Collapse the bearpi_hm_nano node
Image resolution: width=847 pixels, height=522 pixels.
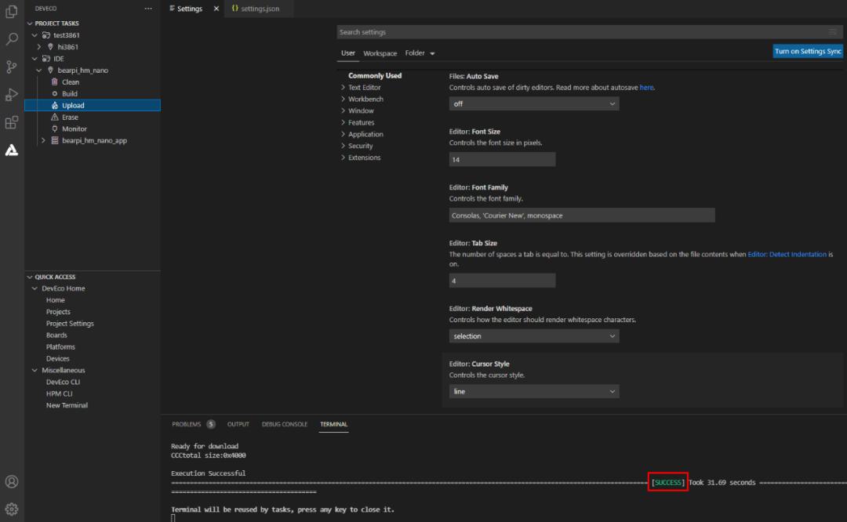coord(39,71)
